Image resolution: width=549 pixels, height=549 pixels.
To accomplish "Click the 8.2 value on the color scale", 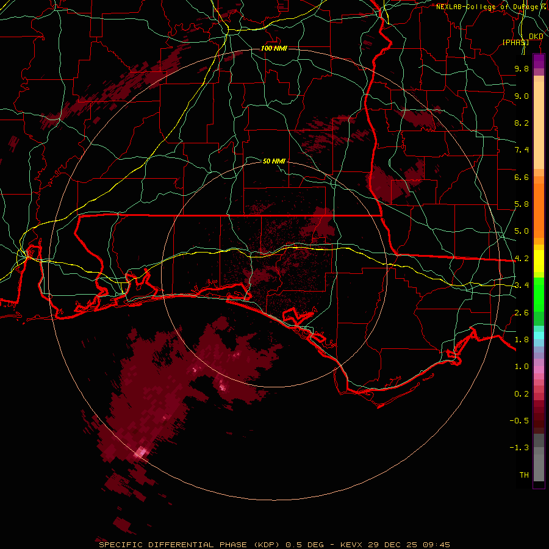I will point(522,123).
